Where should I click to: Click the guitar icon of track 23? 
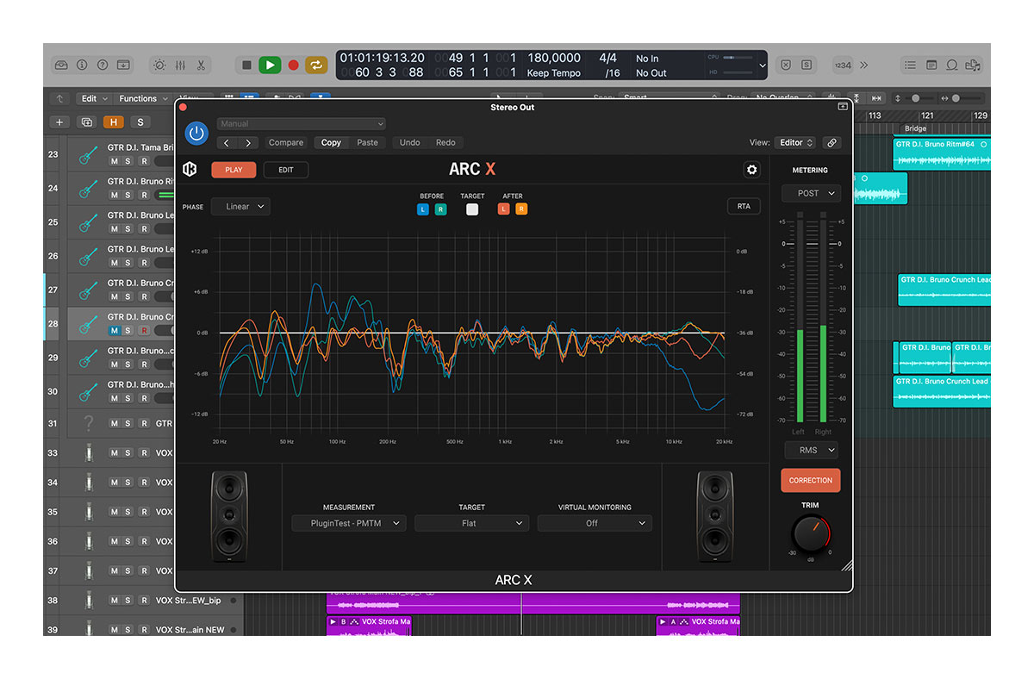(x=87, y=155)
